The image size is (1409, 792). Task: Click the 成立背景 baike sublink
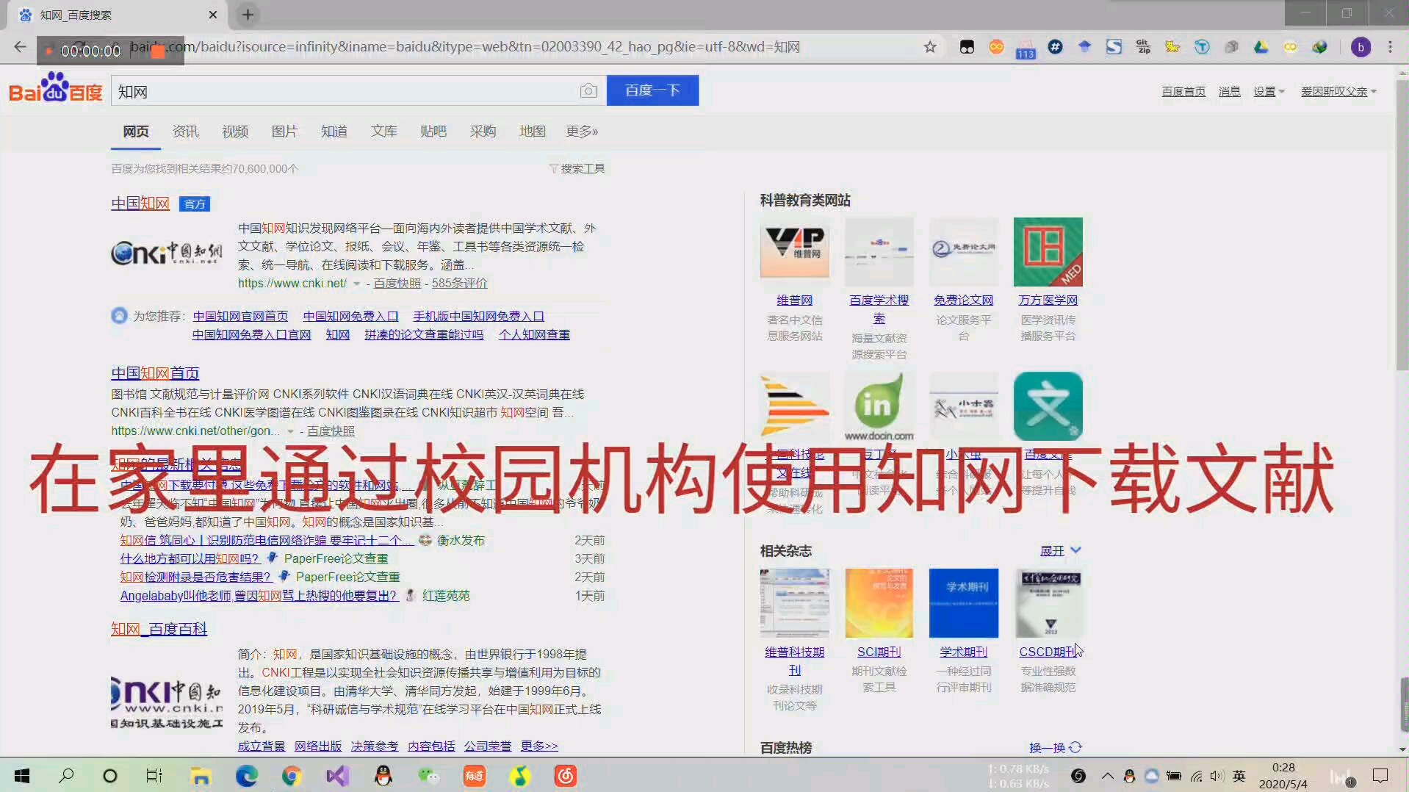click(x=261, y=746)
